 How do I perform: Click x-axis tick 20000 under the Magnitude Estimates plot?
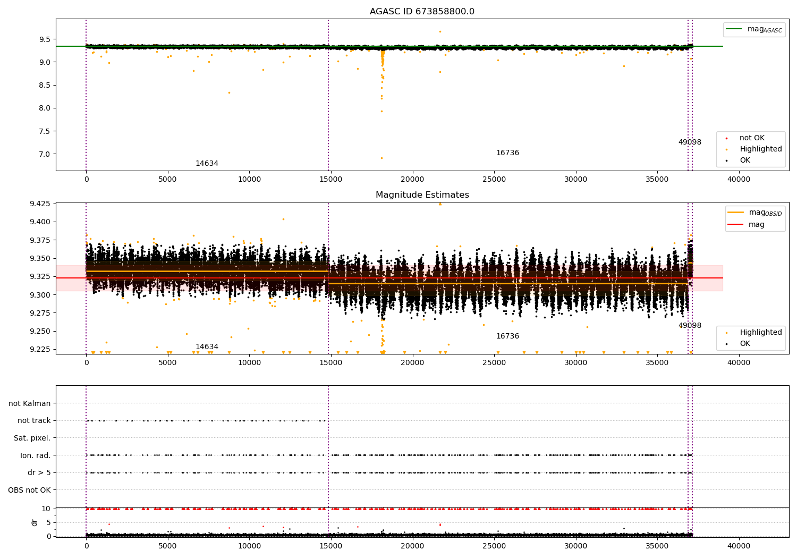412,363
